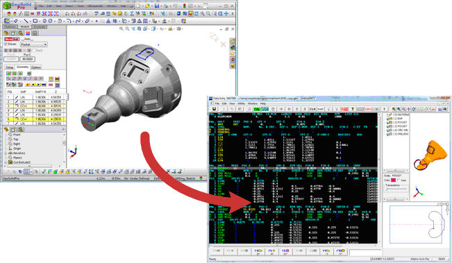The width and height of the screenshot is (452, 263).
Task: Switch to the Geometry tab
Action: coord(22,67)
